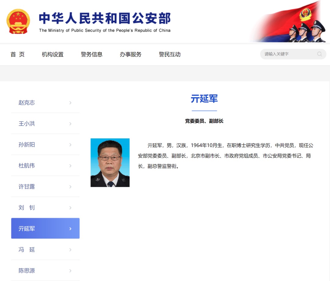Click the 党委委员、副部长 position title
Image resolution: width=330 pixels, height=281 pixels.
pyautogui.click(x=204, y=121)
